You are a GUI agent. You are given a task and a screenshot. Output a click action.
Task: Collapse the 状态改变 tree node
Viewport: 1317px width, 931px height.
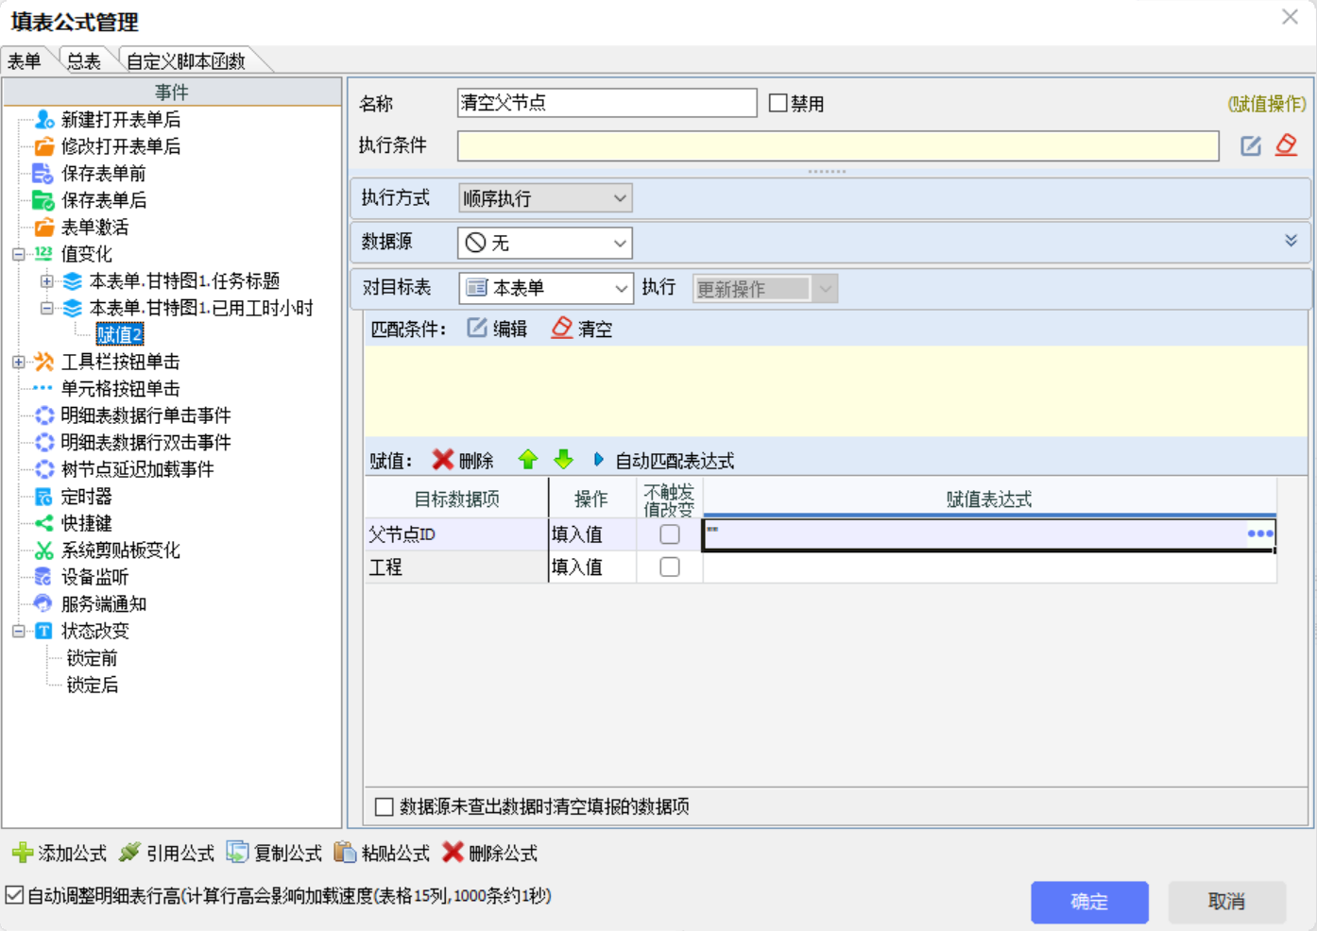pos(18,631)
